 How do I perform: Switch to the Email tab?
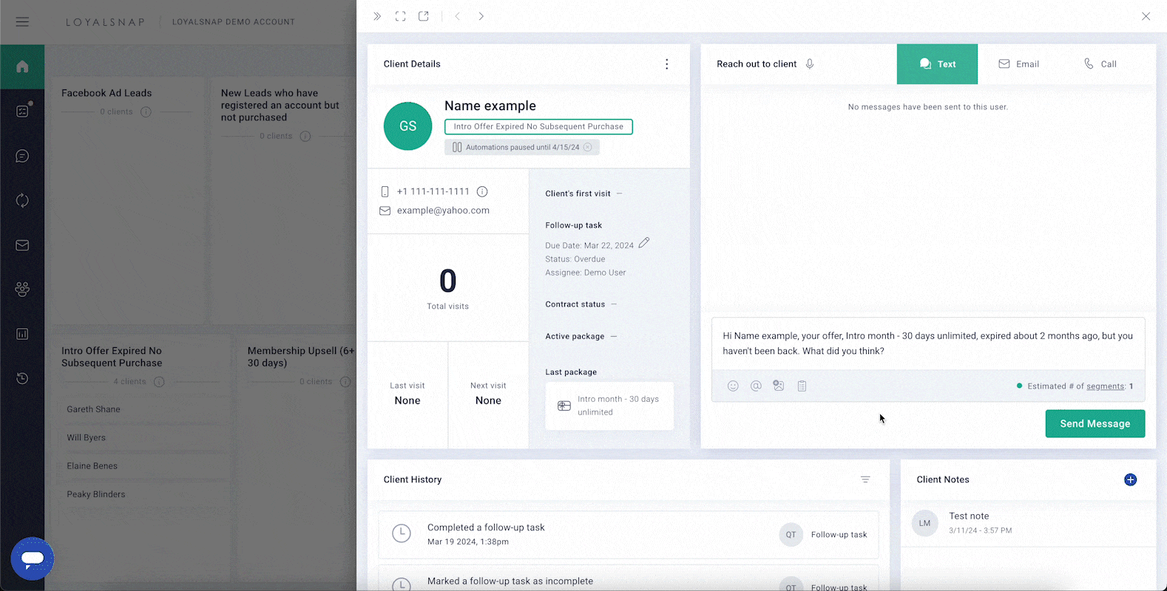(1018, 64)
